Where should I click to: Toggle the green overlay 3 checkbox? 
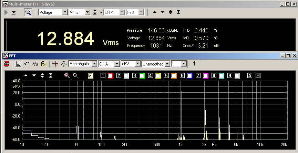tap(142, 75)
